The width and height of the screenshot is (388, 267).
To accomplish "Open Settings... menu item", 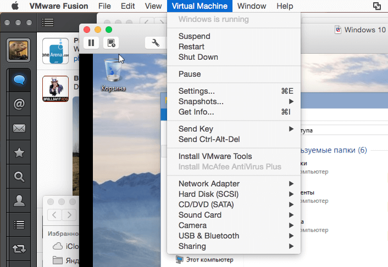I will point(234,91).
